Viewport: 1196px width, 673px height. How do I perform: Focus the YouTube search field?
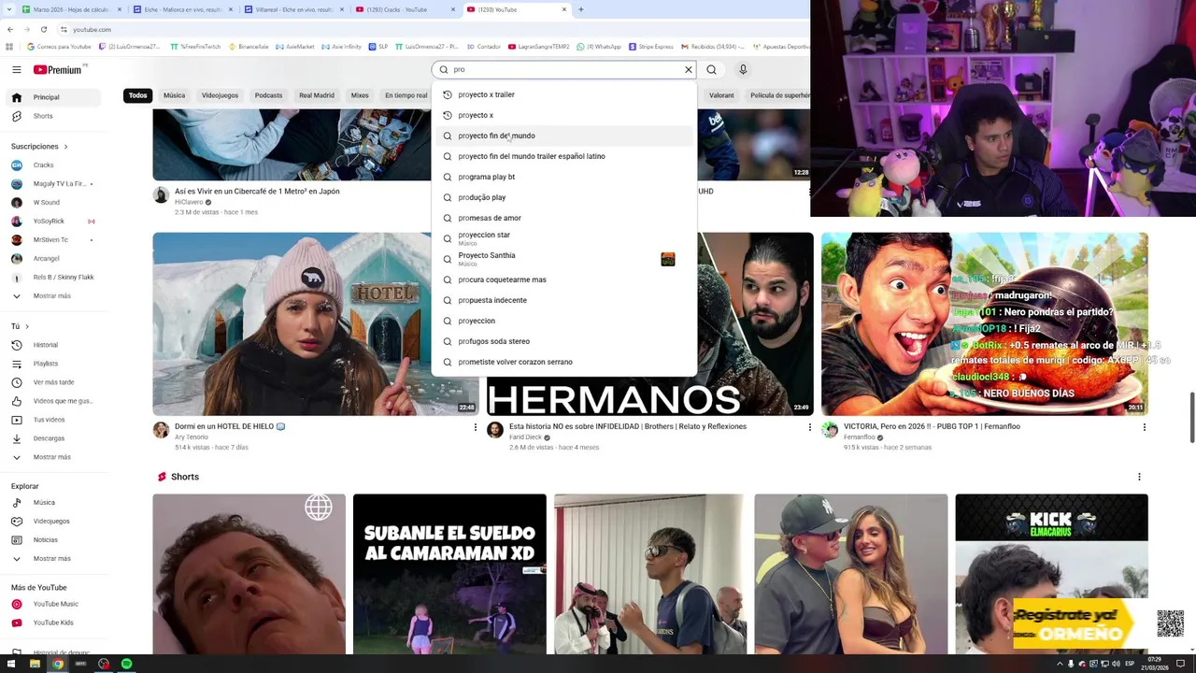click(x=565, y=69)
